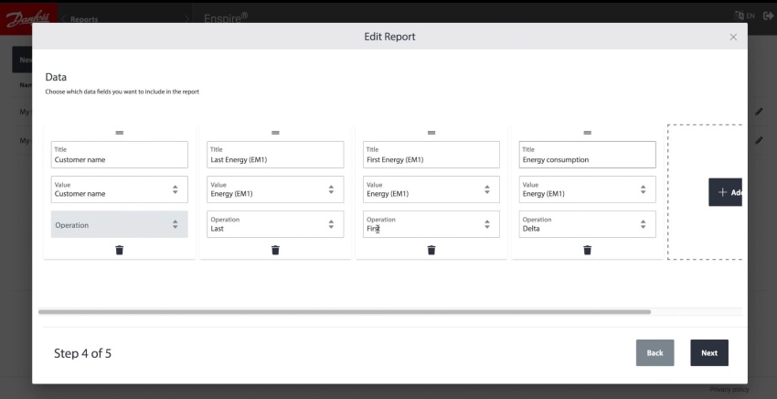
Task: Delete the First Energy (EM1) card
Action: (431, 250)
